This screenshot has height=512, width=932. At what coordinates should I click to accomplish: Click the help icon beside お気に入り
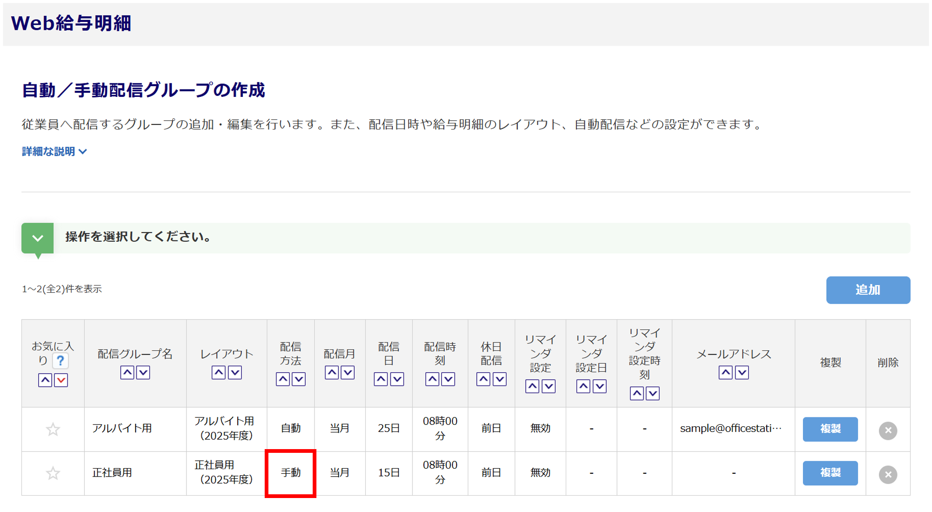tap(60, 361)
